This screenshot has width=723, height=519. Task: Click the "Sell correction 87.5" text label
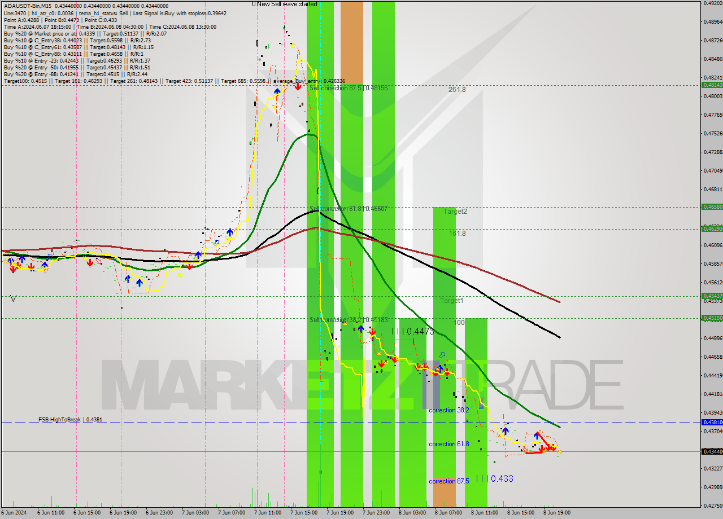(334, 88)
